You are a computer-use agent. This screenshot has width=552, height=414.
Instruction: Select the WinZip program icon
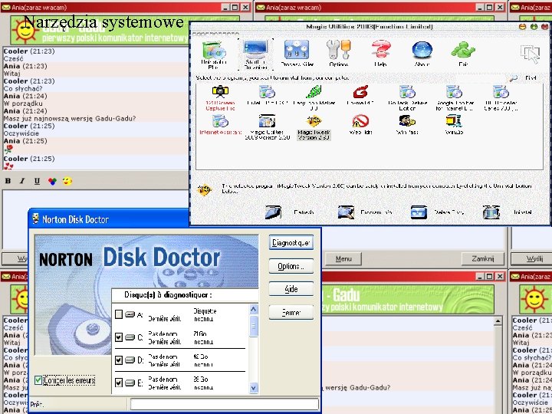[x=454, y=125]
